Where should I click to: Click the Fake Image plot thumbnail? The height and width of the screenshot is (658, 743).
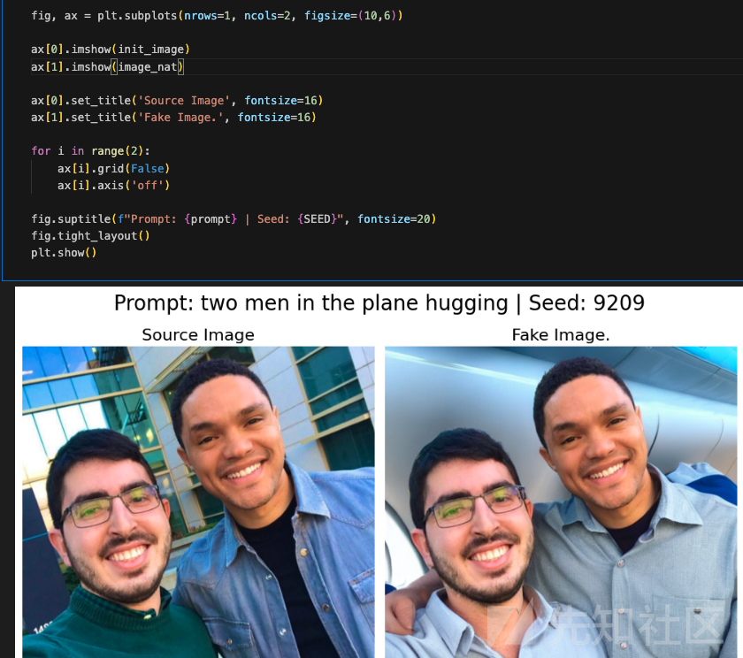coord(561,501)
